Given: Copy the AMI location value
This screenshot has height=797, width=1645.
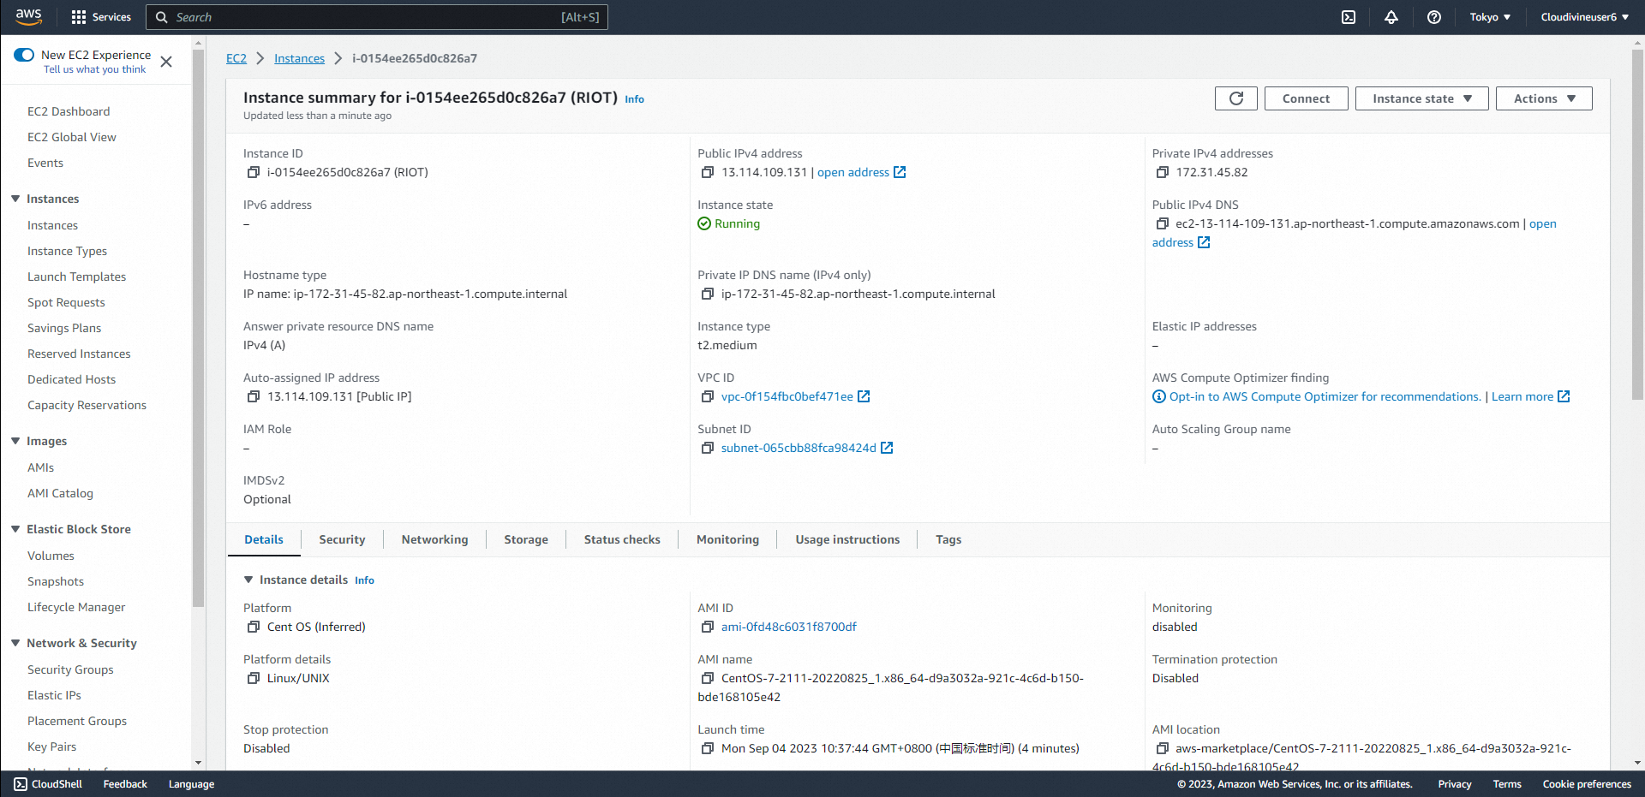Looking at the screenshot, I should [1163, 748].
